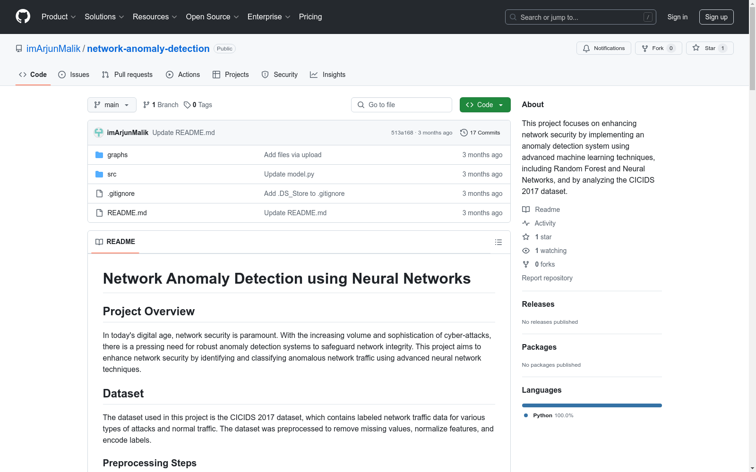Click the Sign in link
This screenshot has height=472, width=756.
[678, 17]
